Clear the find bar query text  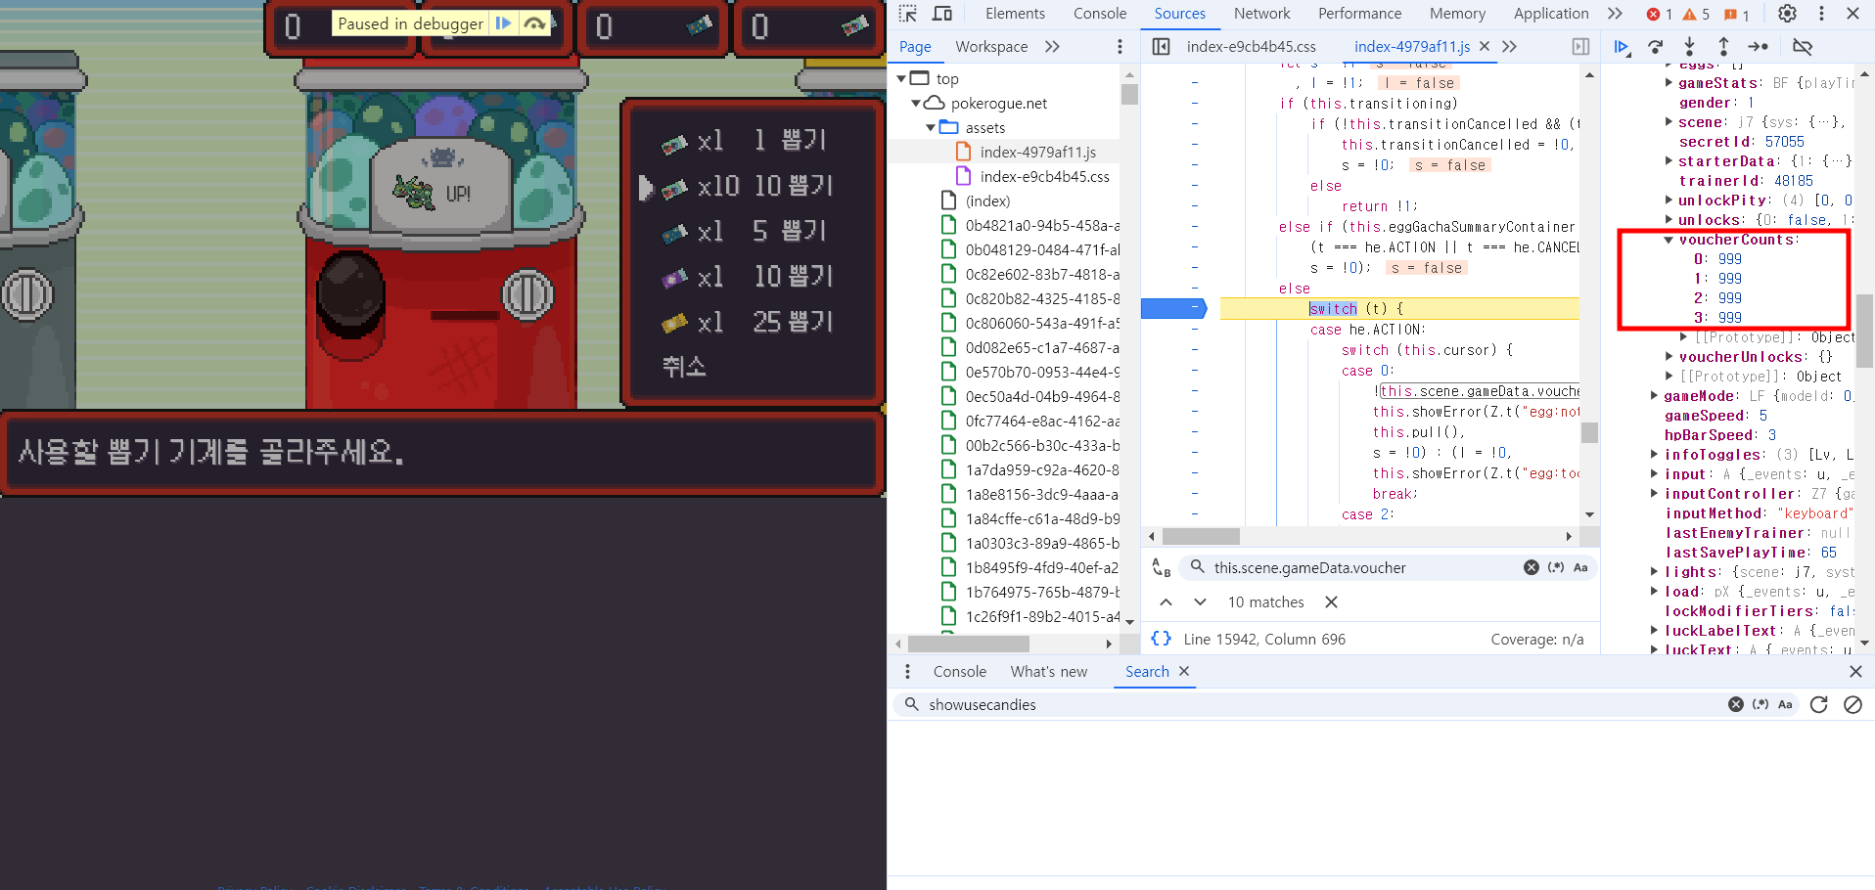(1531, 567)
